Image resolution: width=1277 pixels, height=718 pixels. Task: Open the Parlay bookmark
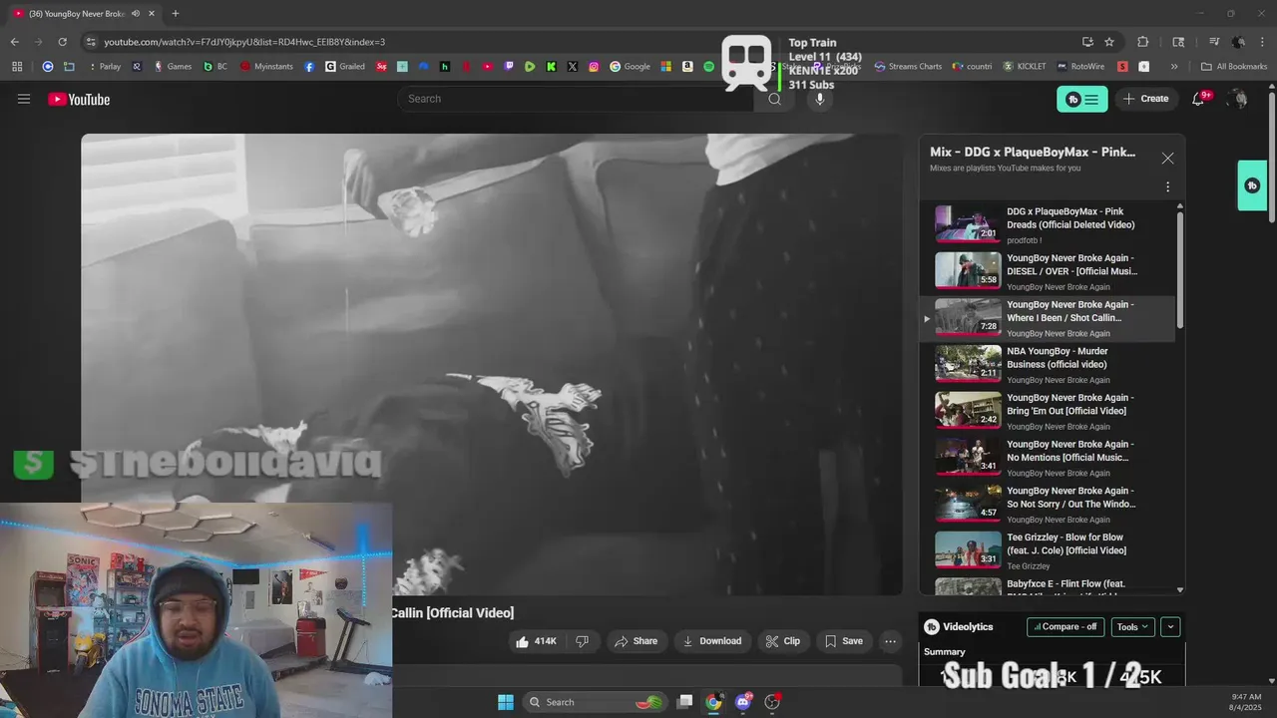pyautogui.click(x=104, y=67)
